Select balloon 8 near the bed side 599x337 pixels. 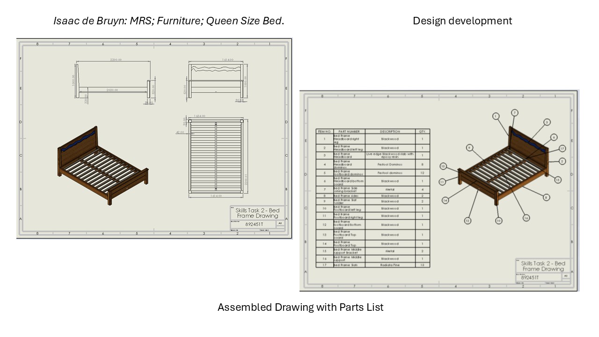tap(546, 198)
